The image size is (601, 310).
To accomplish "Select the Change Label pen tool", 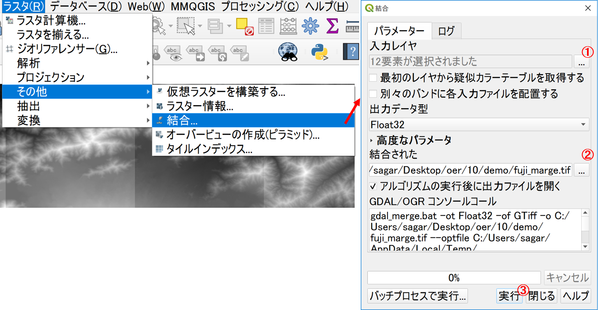I will tap(239, 53).
